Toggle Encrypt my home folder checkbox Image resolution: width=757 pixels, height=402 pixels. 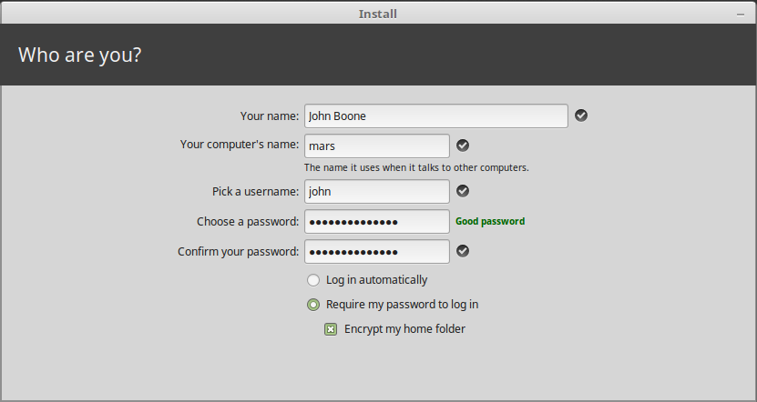click(332, 329)
